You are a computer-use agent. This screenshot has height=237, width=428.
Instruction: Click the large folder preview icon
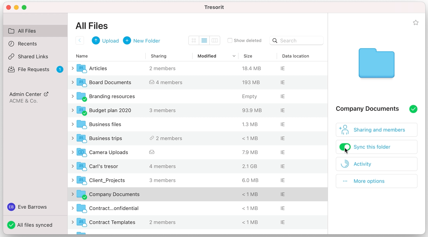coord(377,63)
